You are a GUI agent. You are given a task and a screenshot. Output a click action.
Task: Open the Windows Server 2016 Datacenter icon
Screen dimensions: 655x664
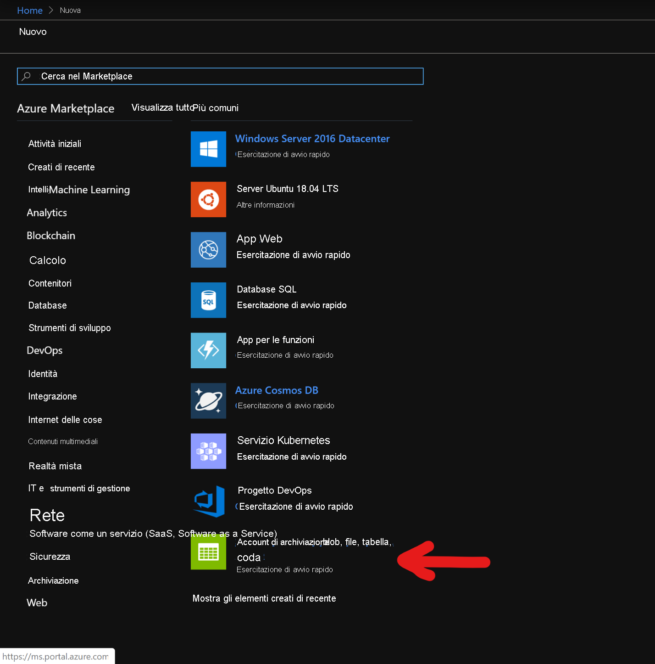click(x=208, y=149)
